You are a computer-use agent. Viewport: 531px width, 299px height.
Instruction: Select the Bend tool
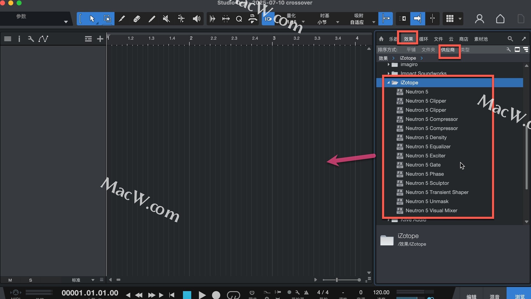pos(181,19)
